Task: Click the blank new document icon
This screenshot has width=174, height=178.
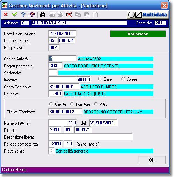Action: pos(95,15)
